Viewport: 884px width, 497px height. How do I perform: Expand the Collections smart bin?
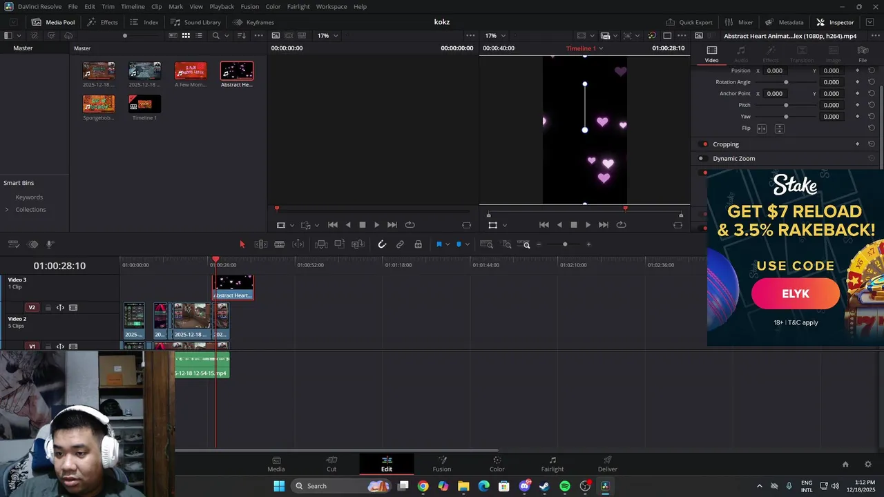(7, 209)
